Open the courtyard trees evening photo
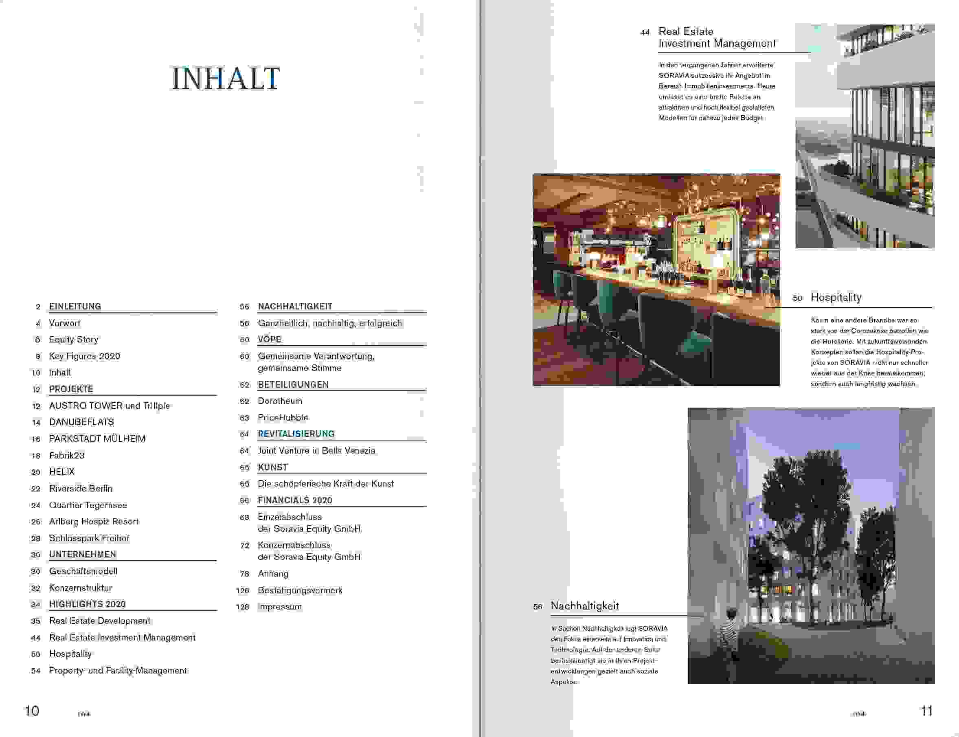This screenshot has width=959, height=737. click(x=811, y=545)
